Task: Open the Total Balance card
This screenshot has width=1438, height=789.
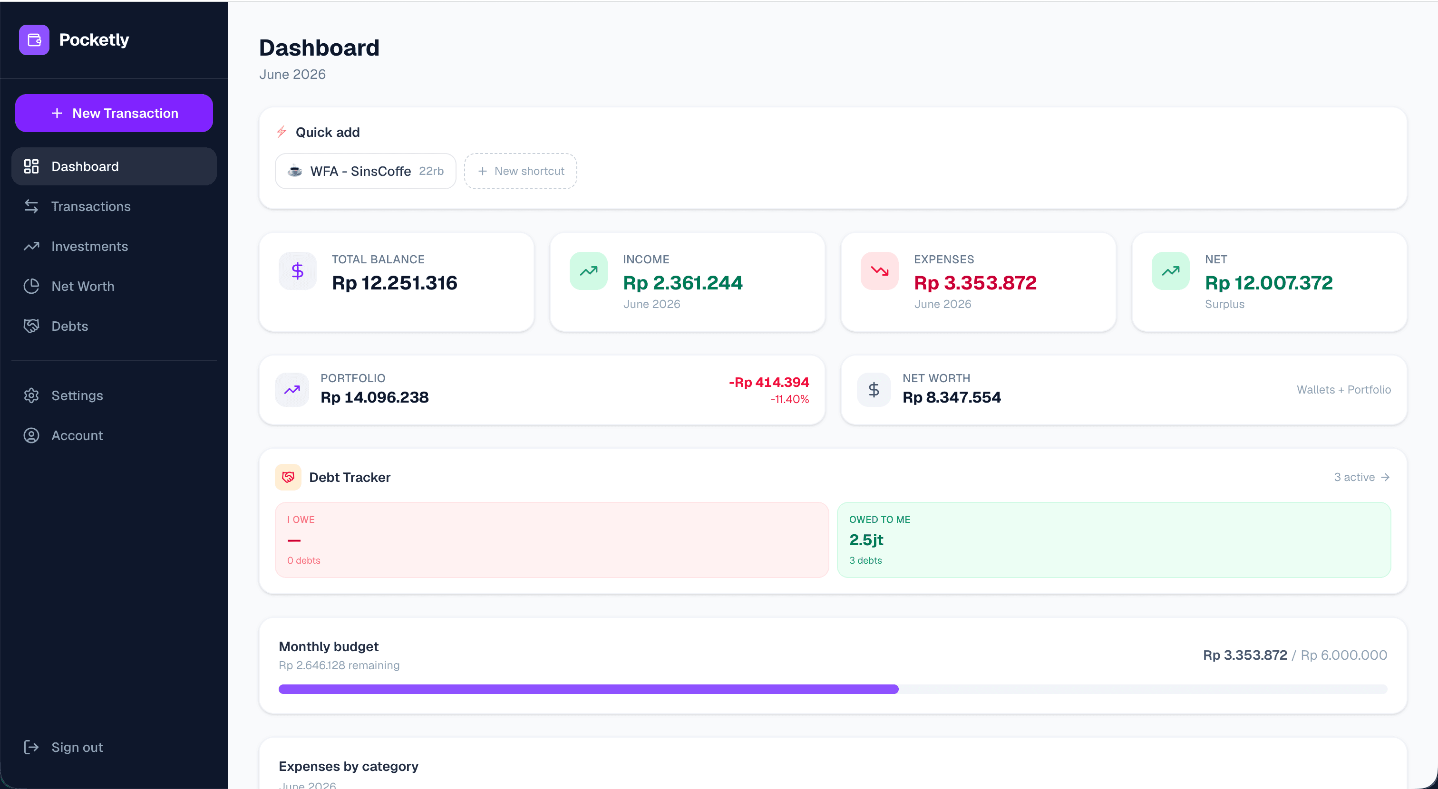Action: click(396, 282)
